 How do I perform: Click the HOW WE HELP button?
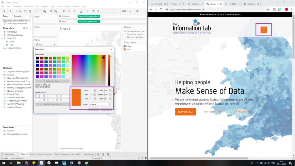coord(186,112)
